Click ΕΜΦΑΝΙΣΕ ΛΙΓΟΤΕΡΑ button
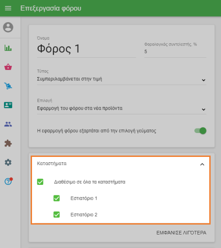The height and width of the screenshot is (248, 221). click(181, 233)
